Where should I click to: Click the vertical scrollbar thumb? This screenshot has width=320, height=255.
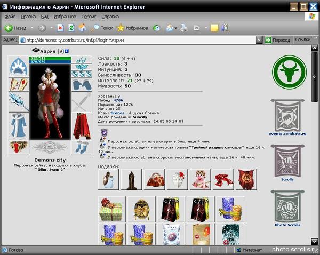pyautogui.click(x=314, y=77)
